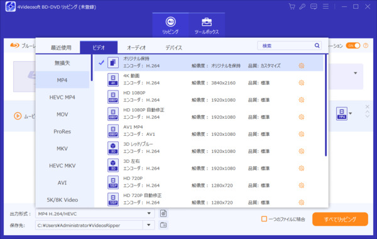Choose the 5K/8K Video format category
This screenshot has width=377, height=239.
coord(62,200)
